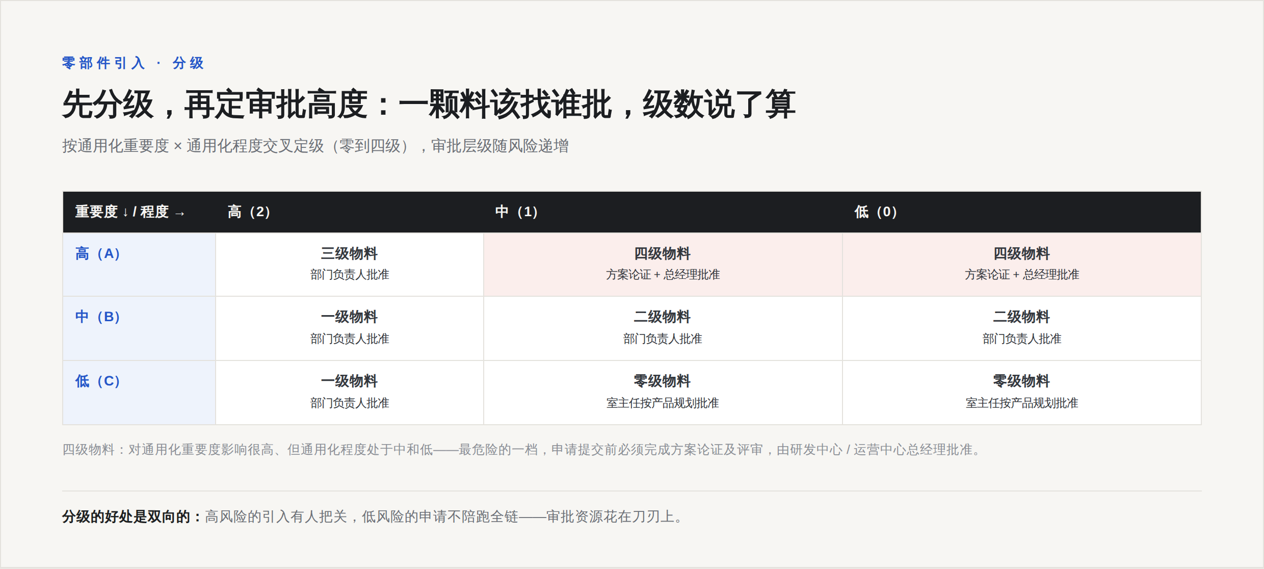Click column header 高（2）

pos(350,212)
